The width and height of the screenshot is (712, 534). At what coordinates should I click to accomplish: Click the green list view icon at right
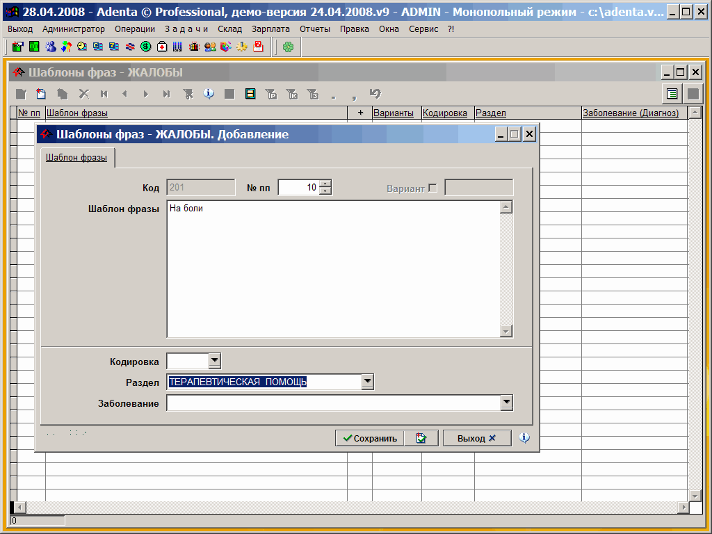point(672,94)
